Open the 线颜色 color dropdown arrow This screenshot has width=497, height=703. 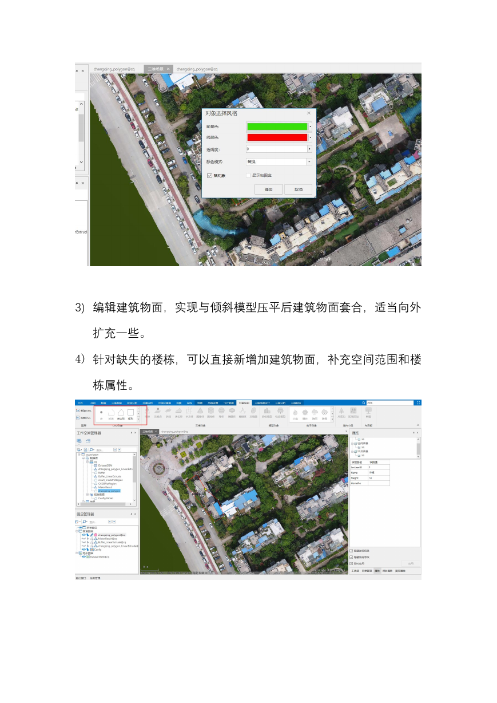click(x=310, y=137)
